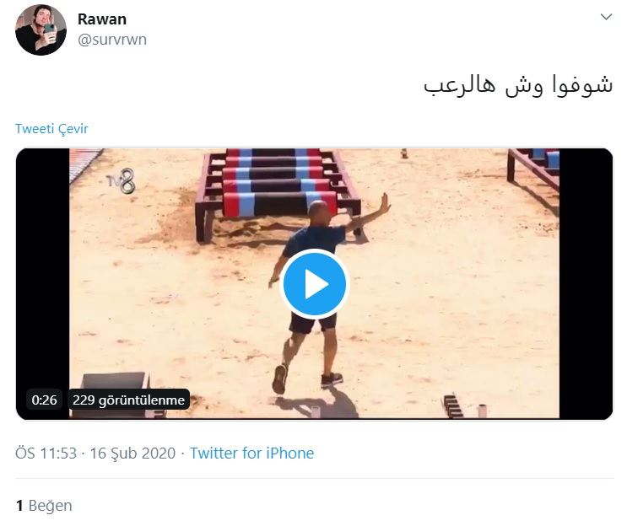
Task: Click the Tweeti Çevir translate link
Action: coord(51,129)
